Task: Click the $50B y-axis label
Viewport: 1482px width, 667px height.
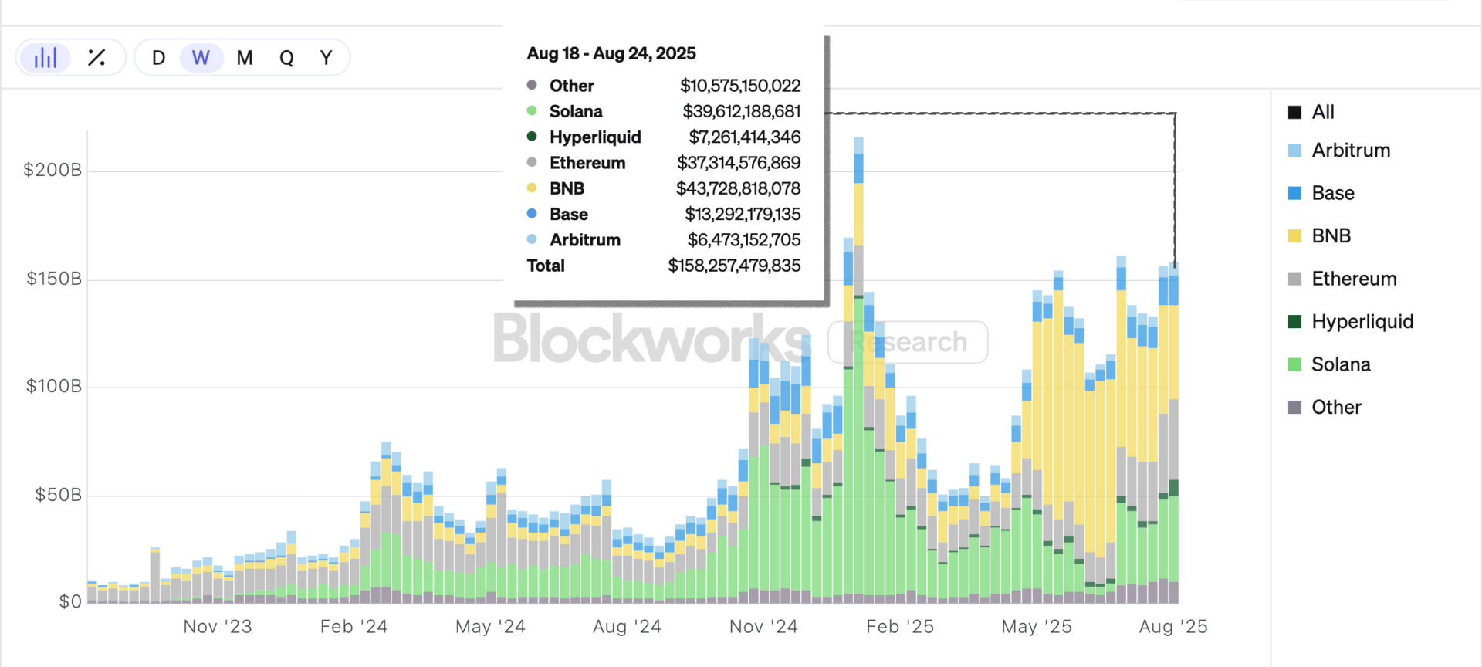Action: coord(59,495)
